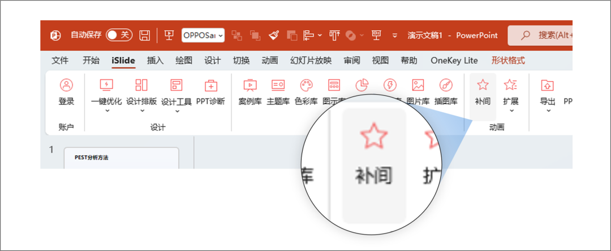Run the PPT诊断 tool
The height and width of the screenshot is (251, 611).
pyautogui.click(x=210, y=92)
